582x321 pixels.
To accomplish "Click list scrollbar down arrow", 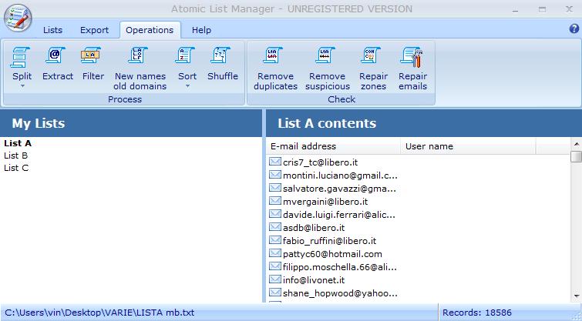I will pos(576,296).
